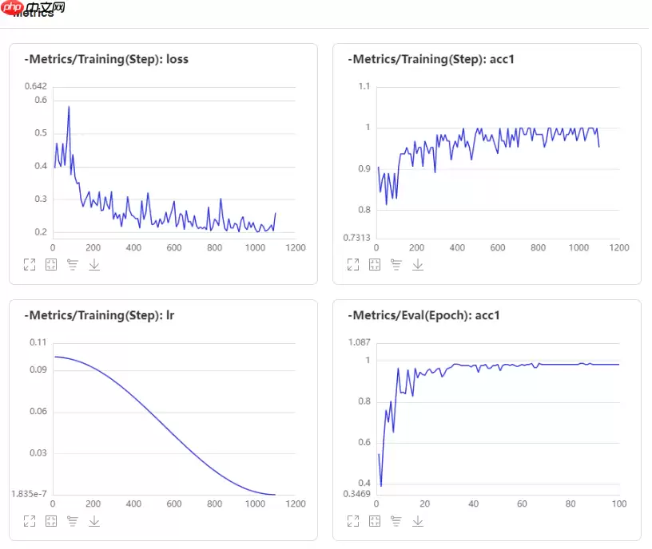This screenshot has height=549, width=652.
Task: Toggle axis scale on Eval acc1 chart
Action: 396,521
